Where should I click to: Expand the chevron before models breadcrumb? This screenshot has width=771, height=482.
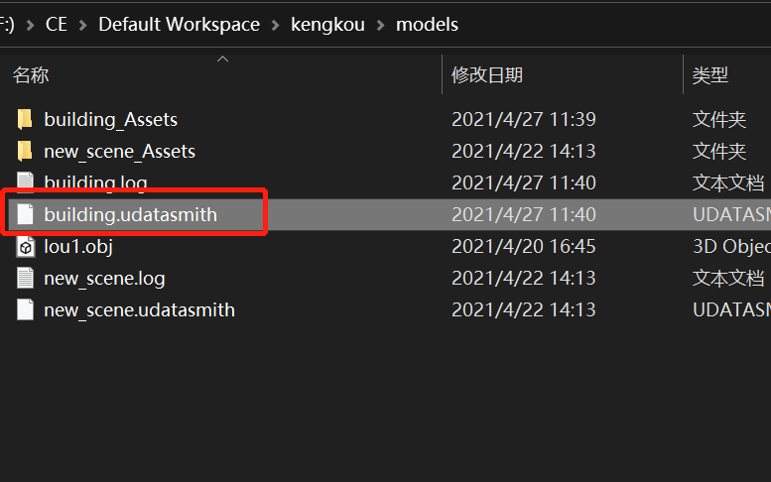(381, 25)
